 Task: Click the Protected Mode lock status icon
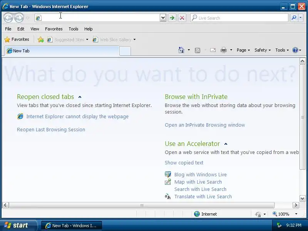(258, 214)
